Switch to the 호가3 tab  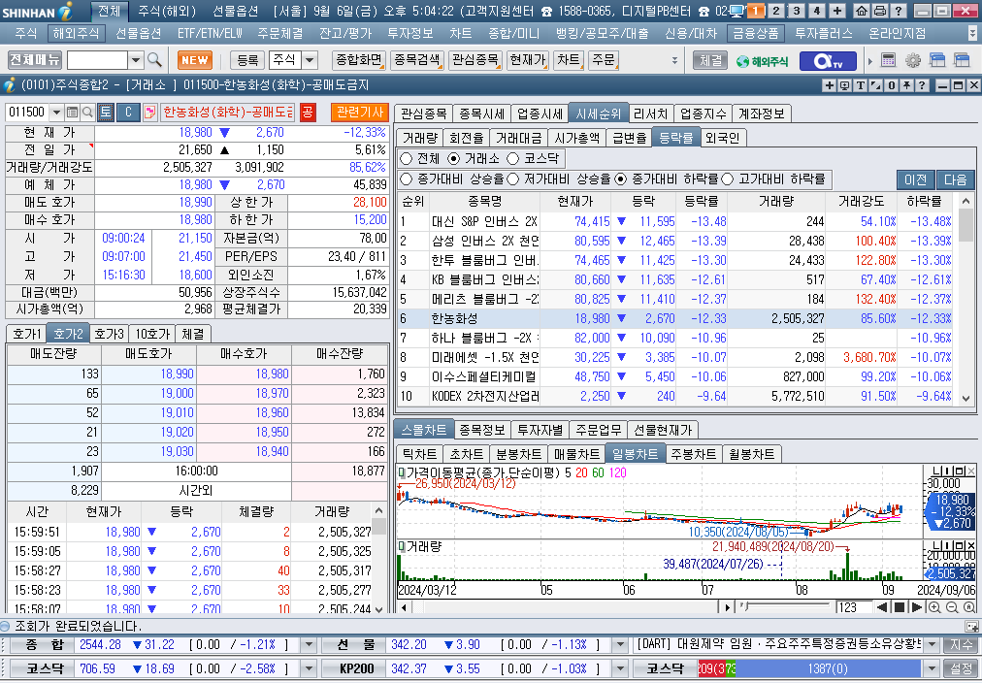click(x=109, y=334)
